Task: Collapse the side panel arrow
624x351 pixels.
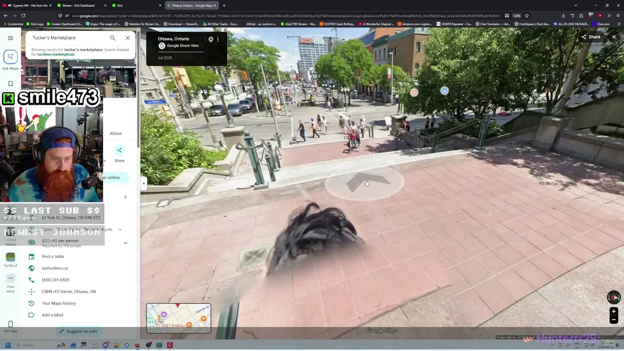Action: (x=143, y=183)
